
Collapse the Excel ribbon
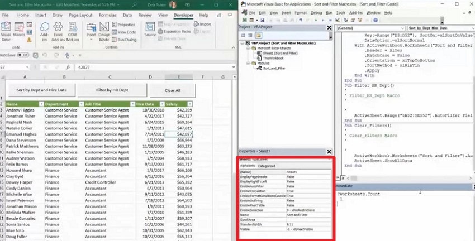click(x=233, y=47)
